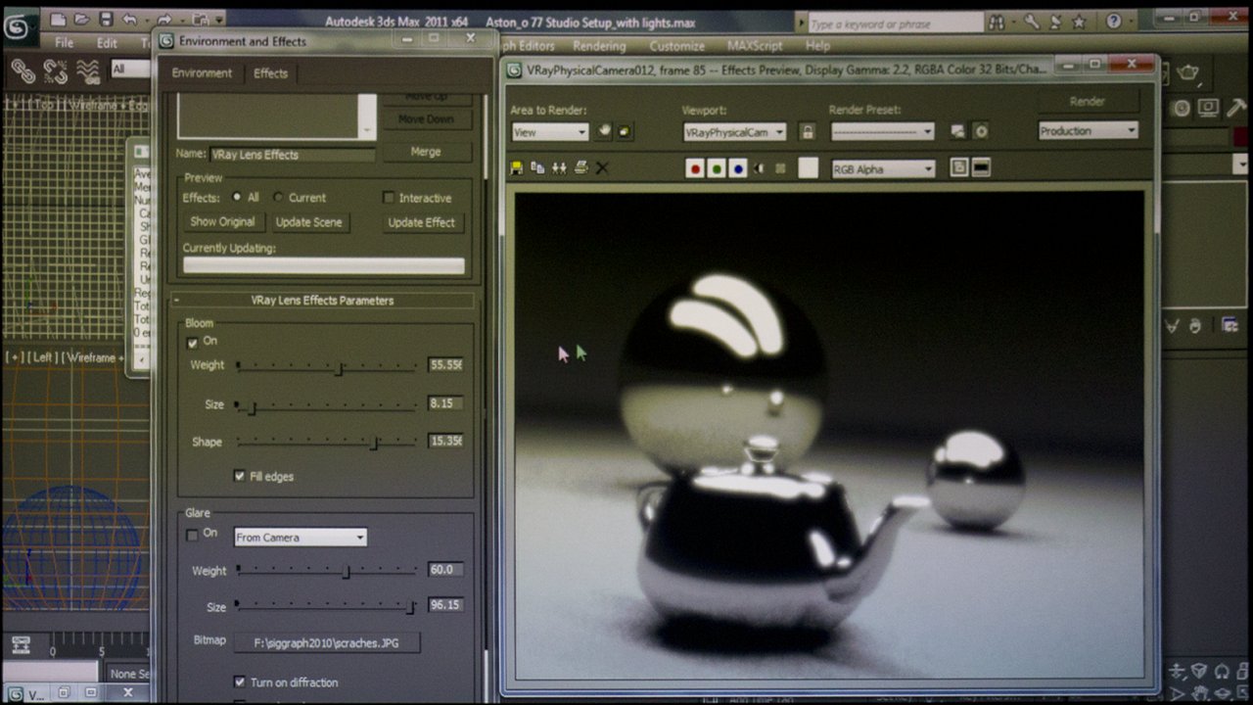1253x705 pixels.
Task: Click Clone Rendered Frame Window icon
Action: click(559, 168)
